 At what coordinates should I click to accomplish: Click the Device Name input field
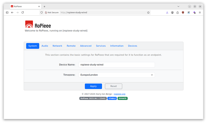(117, 65)
